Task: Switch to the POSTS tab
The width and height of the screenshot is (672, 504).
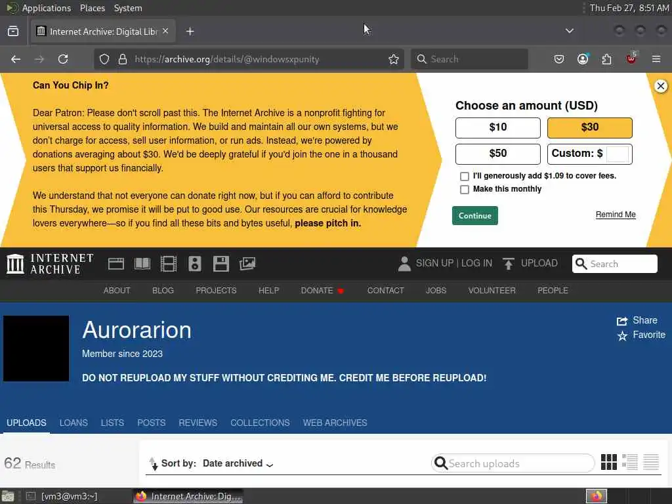Action: coord(152,423)
